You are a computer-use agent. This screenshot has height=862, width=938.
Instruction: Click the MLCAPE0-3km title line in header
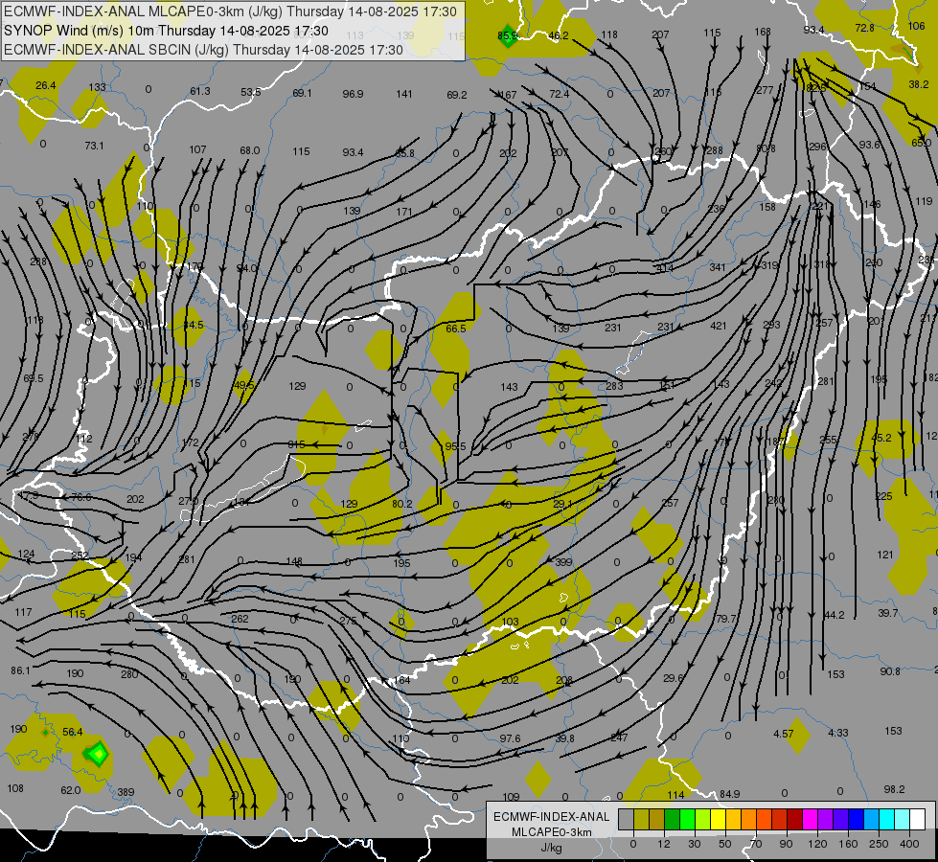(230, 11)
